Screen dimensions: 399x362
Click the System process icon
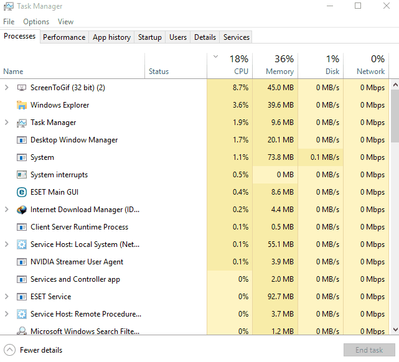pos(22,157)
